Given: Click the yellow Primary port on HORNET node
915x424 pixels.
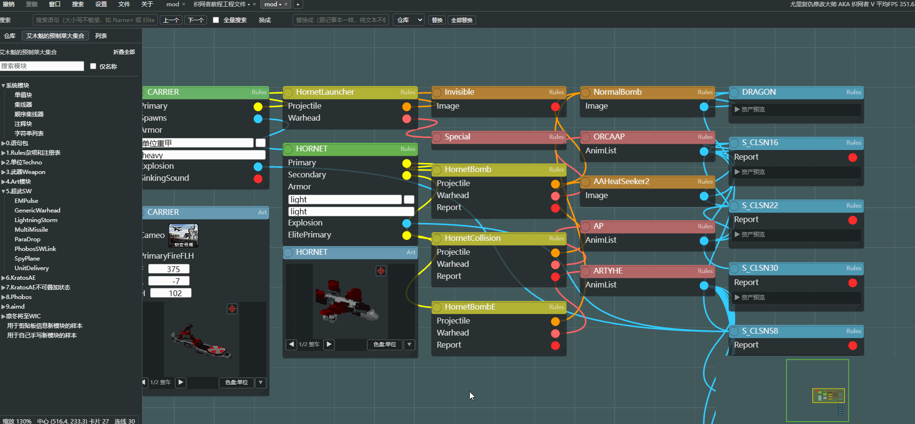Looking at the screenshot, I should (407, 163).
